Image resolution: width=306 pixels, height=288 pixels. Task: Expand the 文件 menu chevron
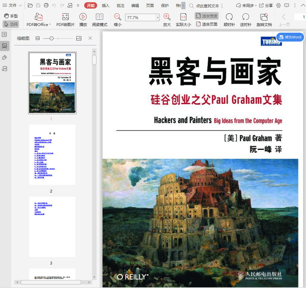[x=20, y=5]
